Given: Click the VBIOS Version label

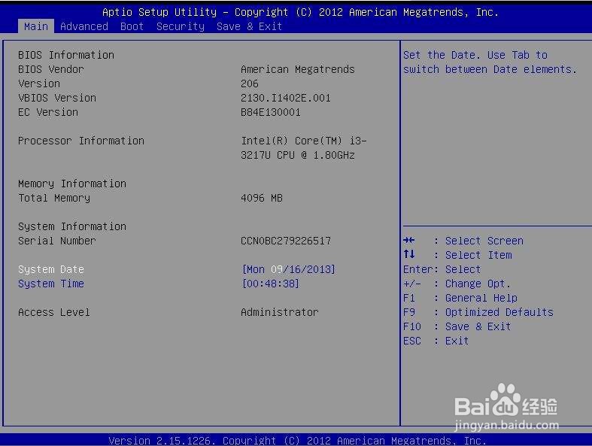Looking at the screenshot, I should click(x=57, y=98).
